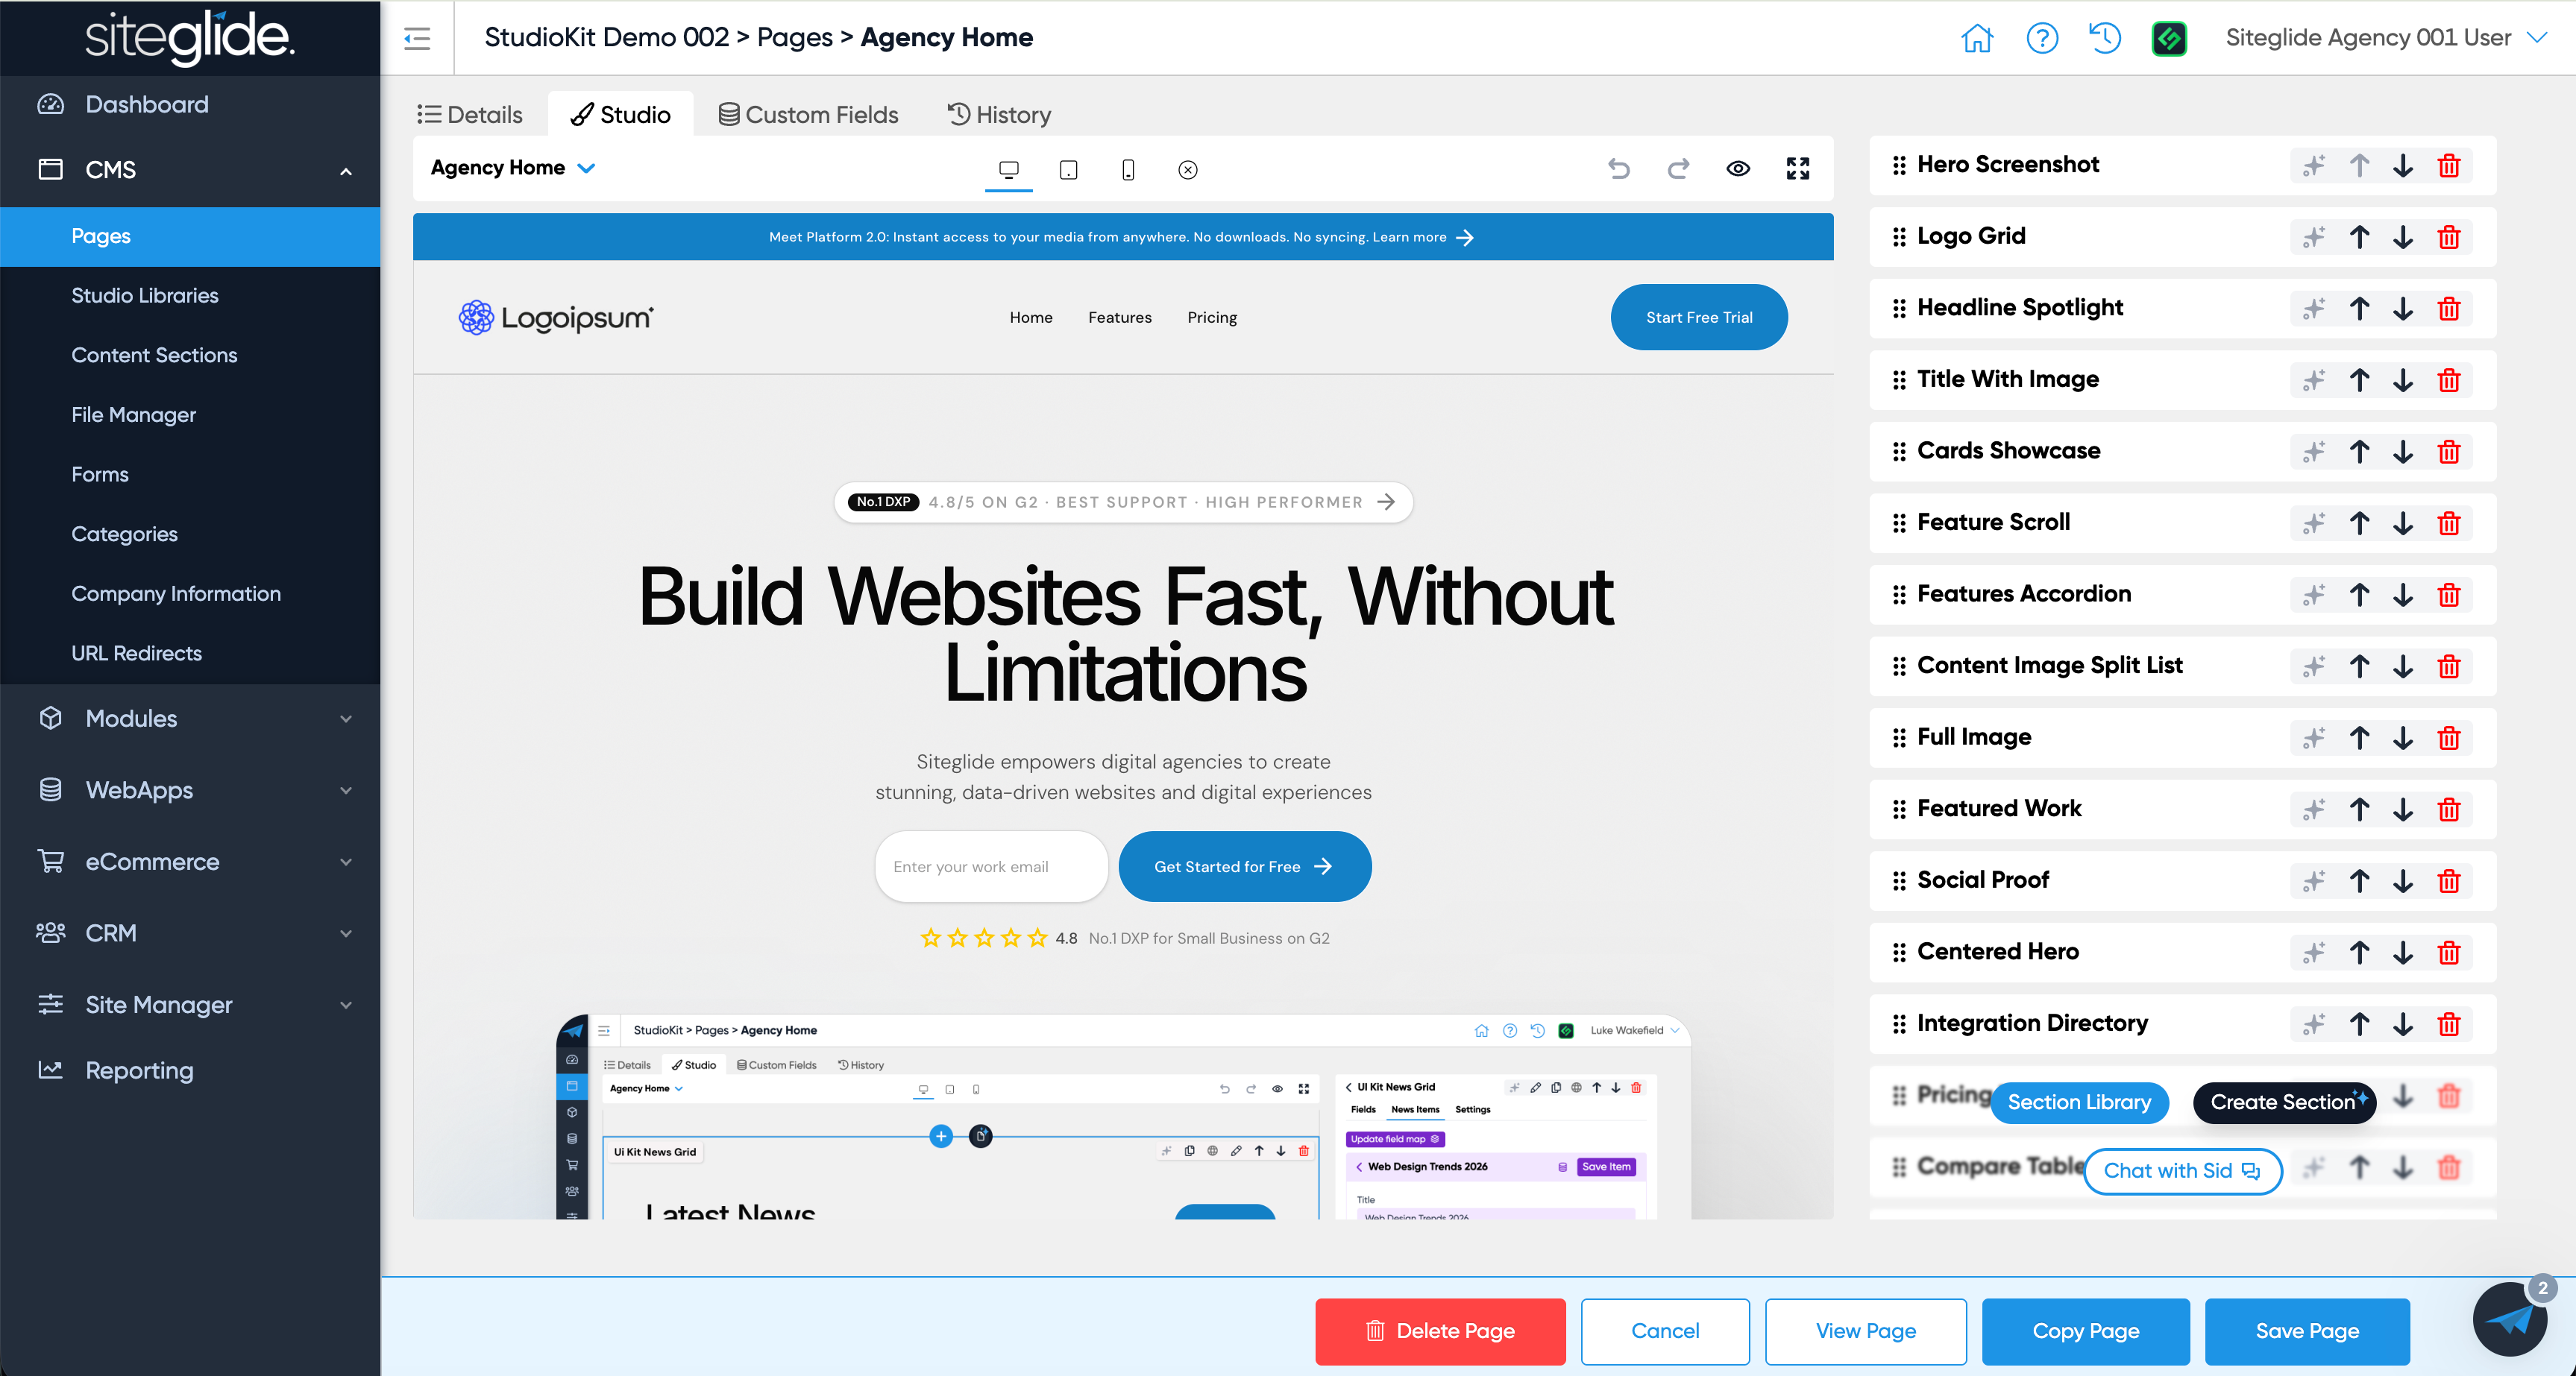The height and width of the screenshot is (1376, 2576).
Task: Move Social Proof section down
Action: click(2403, 881)
